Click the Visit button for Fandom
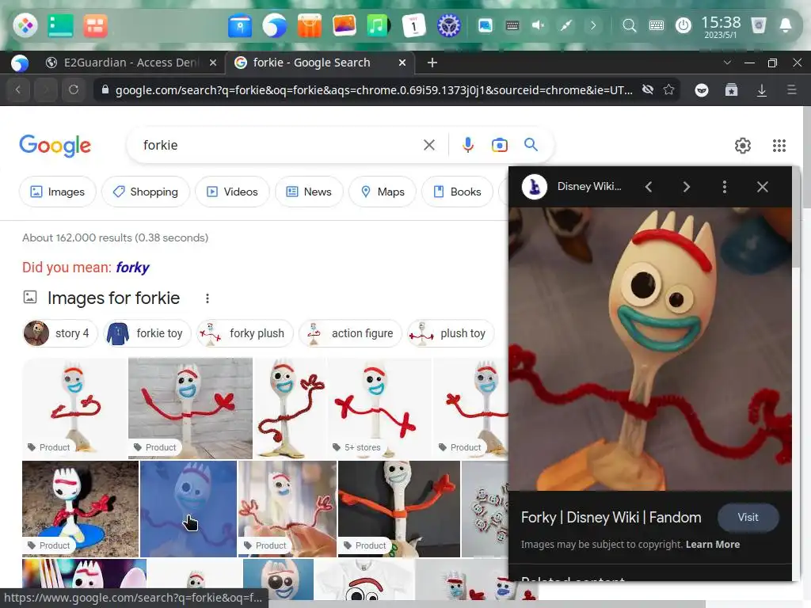The image size is (811, 608). coord(748,518)
